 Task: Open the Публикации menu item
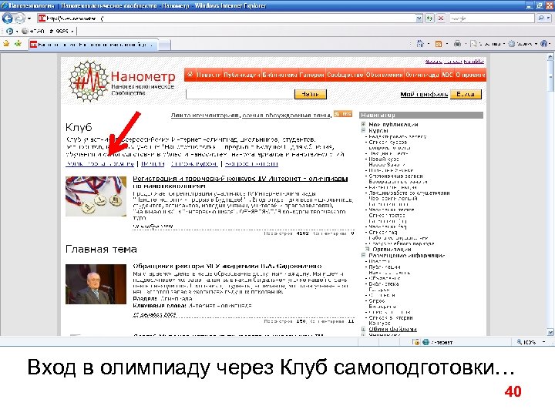[x=242, y=75]
